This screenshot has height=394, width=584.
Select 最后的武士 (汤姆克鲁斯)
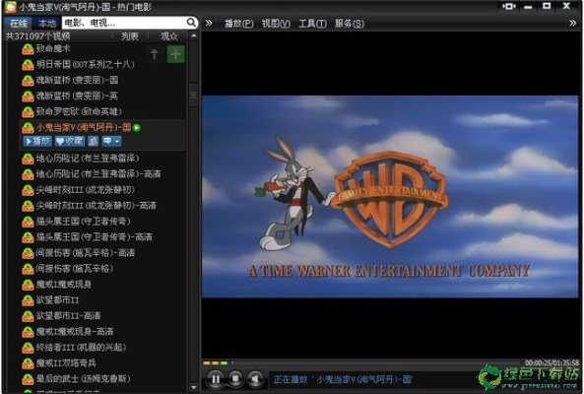pos(83,379)
